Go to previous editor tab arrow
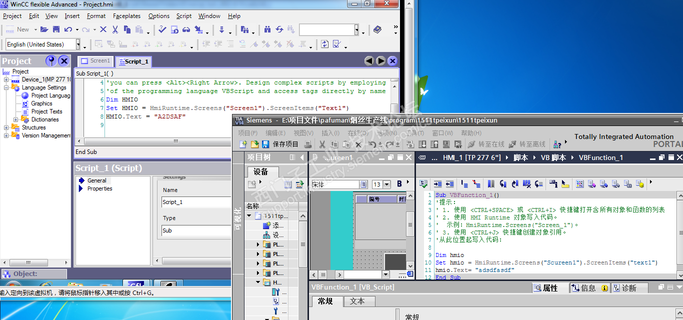Screen dimensions: 683x320 coord(369,61)
